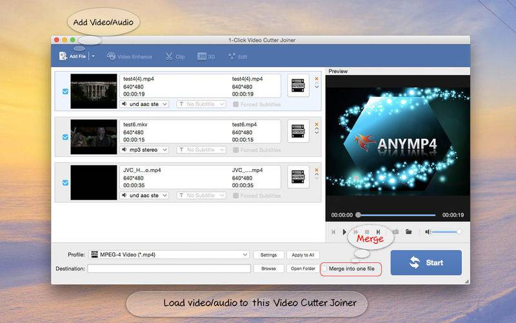Open the 3D settings tool

206,57
